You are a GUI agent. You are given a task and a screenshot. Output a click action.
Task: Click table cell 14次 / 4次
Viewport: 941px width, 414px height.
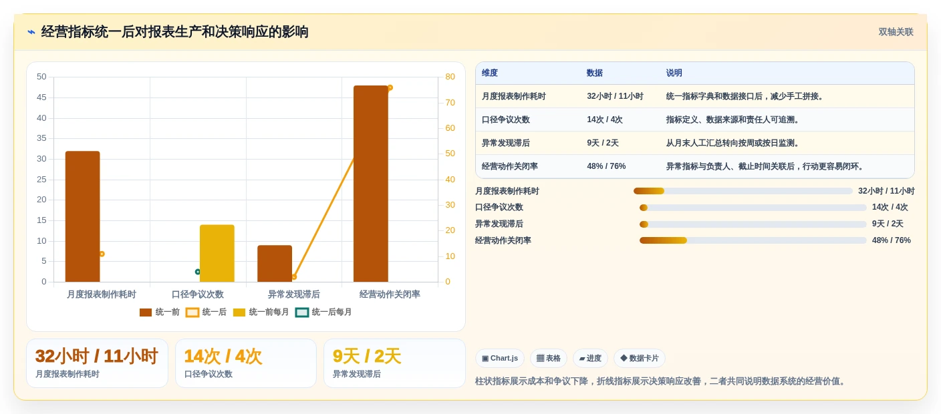tap(605, 120)
